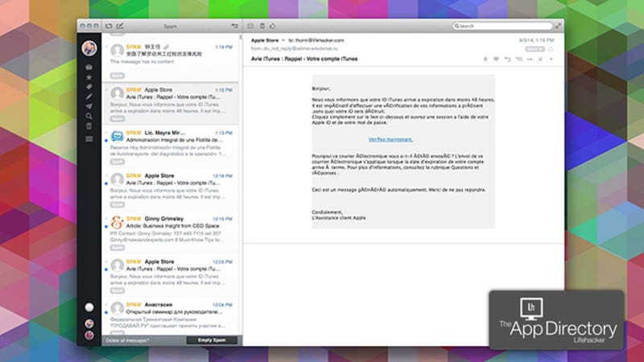Enter fullscreen with the expand arrows icon
Screen dimensions: 644x362
(558, 26)
